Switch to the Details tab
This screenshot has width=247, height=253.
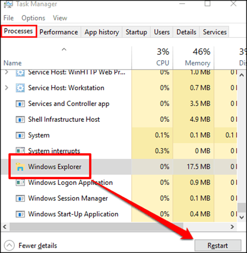pos(186,32)
